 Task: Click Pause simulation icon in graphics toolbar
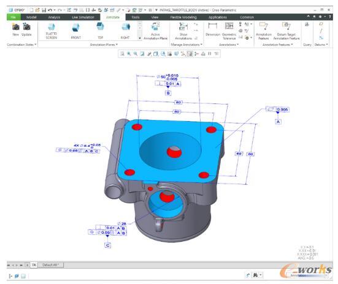(x=210, y=54)
